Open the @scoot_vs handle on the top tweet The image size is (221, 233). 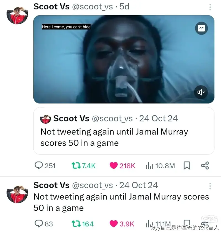(x=92, y=7)
